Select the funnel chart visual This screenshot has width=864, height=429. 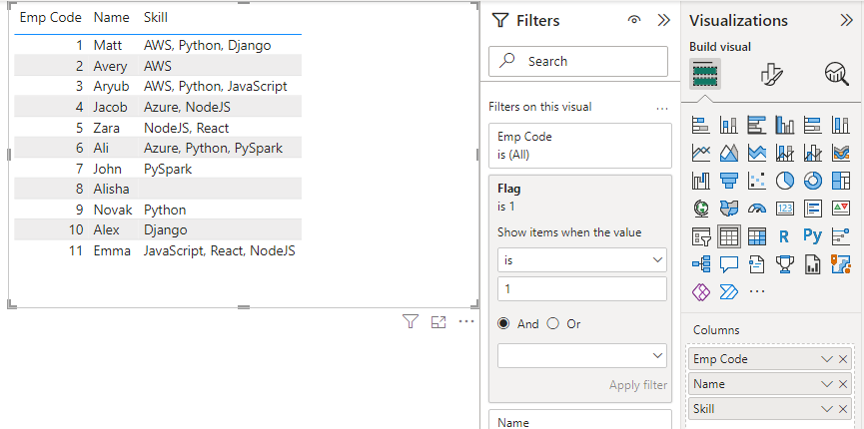click(x=728, y=180)
